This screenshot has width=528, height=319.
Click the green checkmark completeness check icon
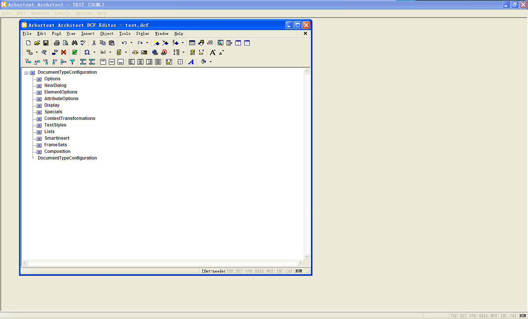(75, 52)
